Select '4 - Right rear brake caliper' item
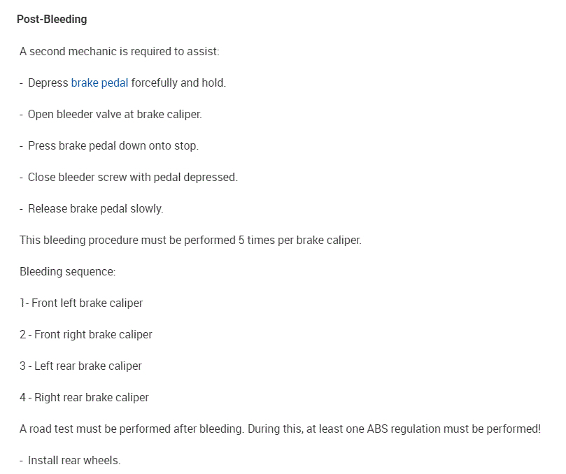The width and height of the screenshot is (566, 474). 84,397
